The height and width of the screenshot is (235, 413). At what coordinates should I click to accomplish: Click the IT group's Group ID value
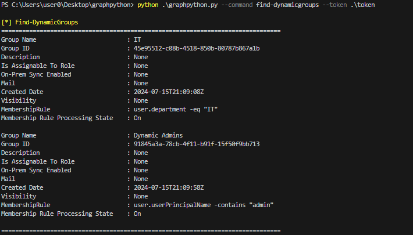click(197, 48)
